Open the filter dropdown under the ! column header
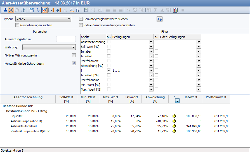The image size is (250, 153). tap(177, 101)
